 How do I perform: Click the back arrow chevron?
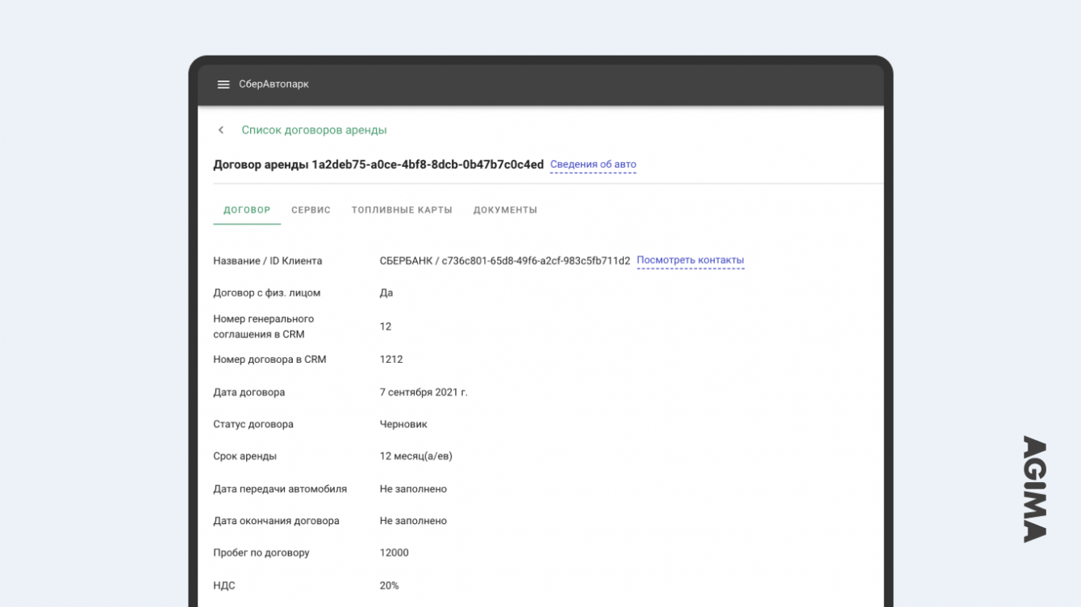pos(221,130)
